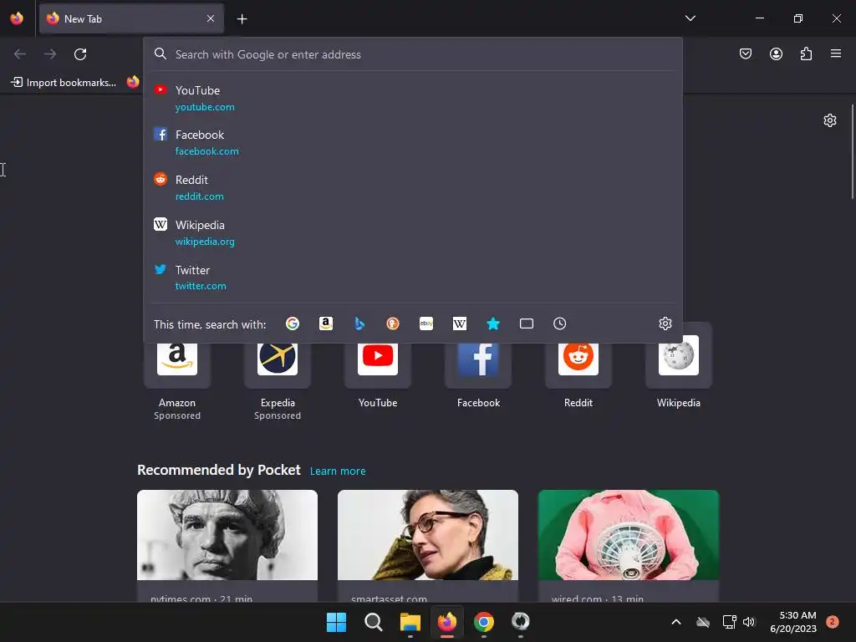Choose the Twitter suggestion in the dropdown
Screen dimensions: 856x642
click(413, 278)
